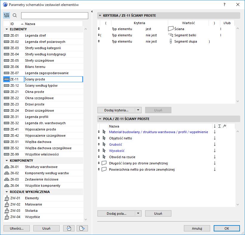This screenshot has height=235, width=245.
Task: Toggle tree view of scheme list
Action: tap(7, 15)
